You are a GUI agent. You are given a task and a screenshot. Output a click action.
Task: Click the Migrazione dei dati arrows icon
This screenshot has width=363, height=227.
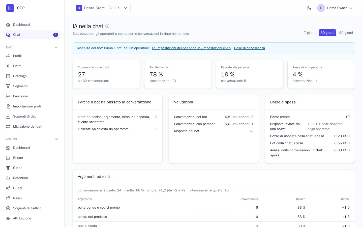8,127
